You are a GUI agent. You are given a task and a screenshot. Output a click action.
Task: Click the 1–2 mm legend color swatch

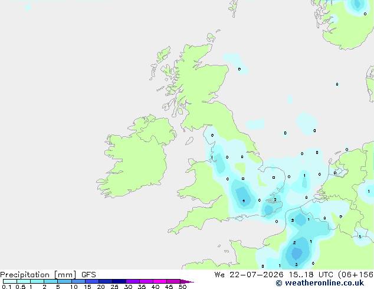(x=37, y=281)
